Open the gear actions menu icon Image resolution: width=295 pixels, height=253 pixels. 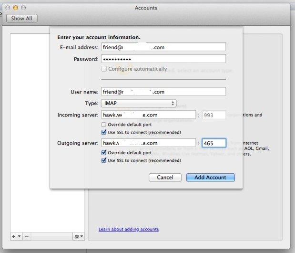pos(79,236)
